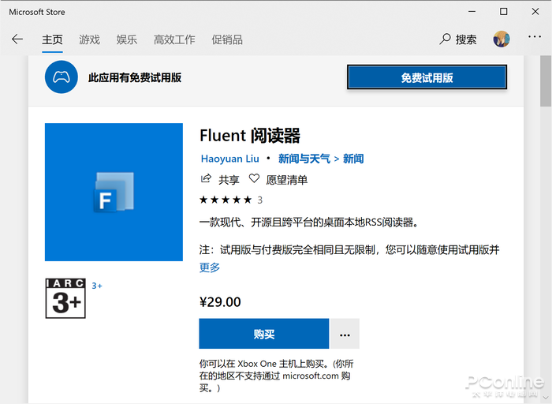
Task: Click the game controller trial icon
Action: pos(62,77)
